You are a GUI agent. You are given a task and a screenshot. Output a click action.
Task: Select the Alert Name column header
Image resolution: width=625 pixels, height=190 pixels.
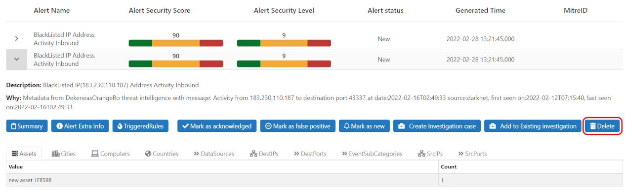(52, 10)
